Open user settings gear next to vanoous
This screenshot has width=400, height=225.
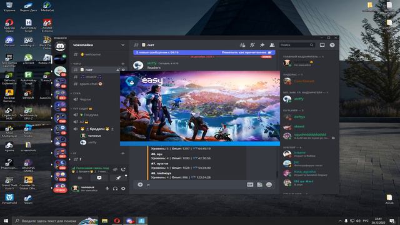[123, 189]
